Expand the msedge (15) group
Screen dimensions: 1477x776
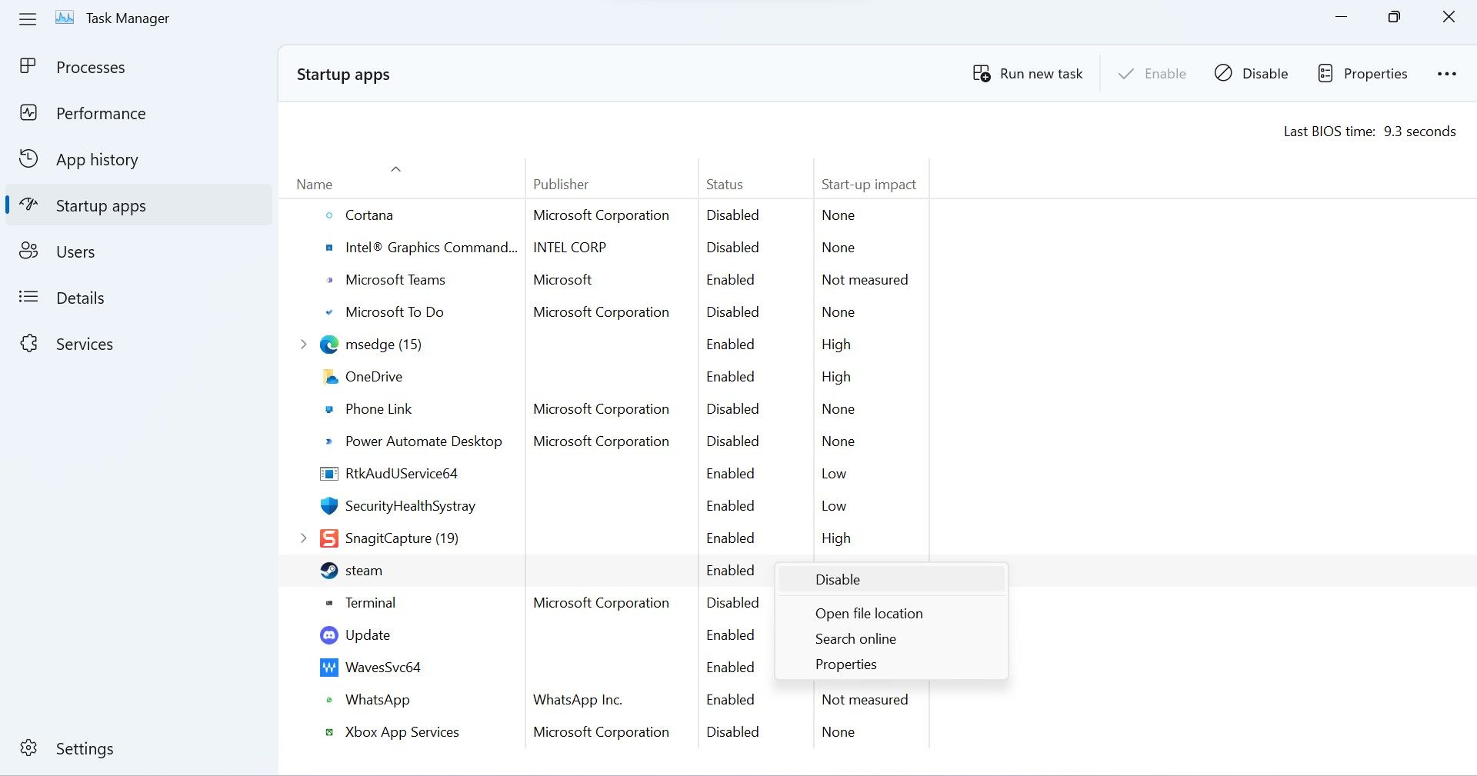coord(303,345)
